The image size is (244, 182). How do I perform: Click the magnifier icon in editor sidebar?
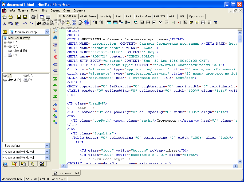click(55, 31)
